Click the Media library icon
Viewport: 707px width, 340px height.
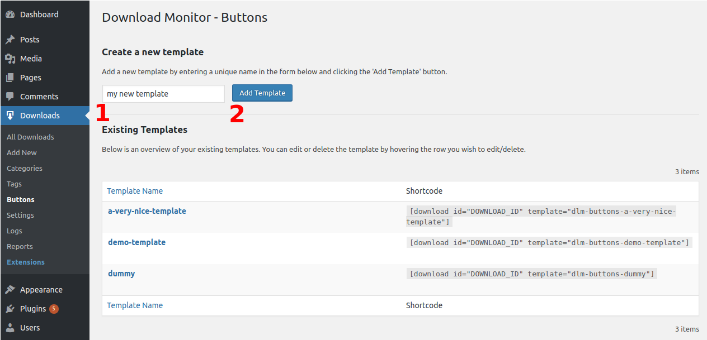pos(10,59)
